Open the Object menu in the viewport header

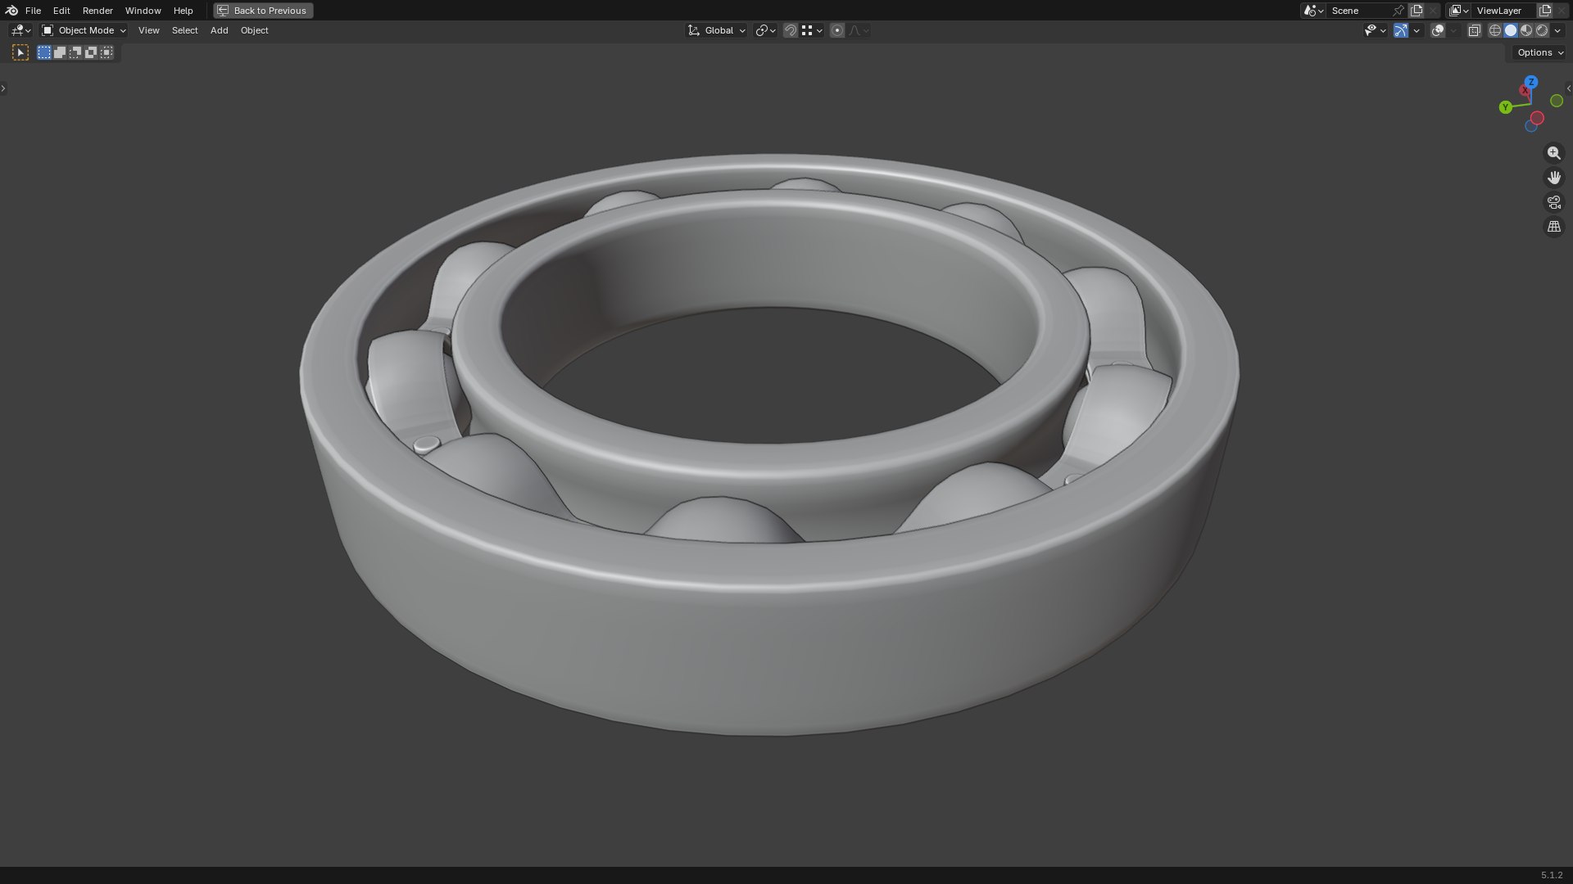tap(254, 30)
